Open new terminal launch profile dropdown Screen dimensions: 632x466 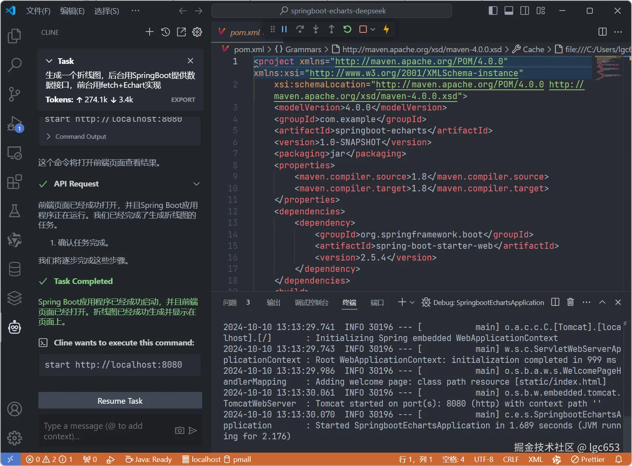point(412,302)
